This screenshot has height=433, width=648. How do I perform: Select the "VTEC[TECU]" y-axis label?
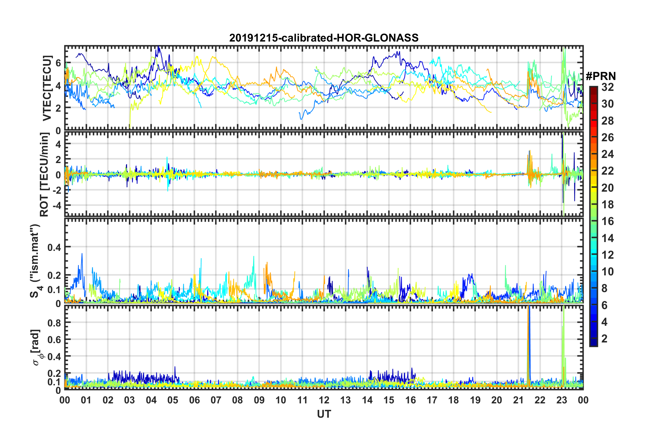pos(47,88)
